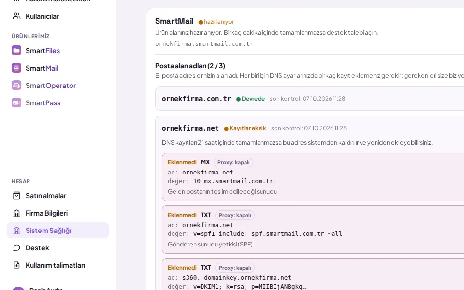Click the SPF record Proxy: kapalı badge
Screen dimensions: 464x290
[235, 215]
